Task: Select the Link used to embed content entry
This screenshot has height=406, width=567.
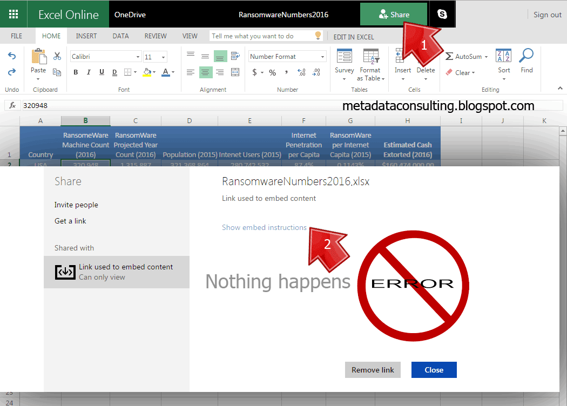Action: [x=117, y=272]
